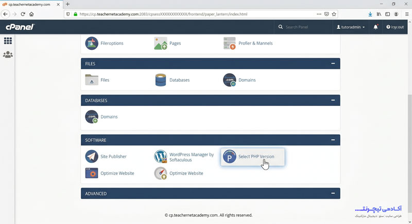Toggle browser sidebar view icon
This screenshot has width=412, height=224.
(x=388, y=14)
